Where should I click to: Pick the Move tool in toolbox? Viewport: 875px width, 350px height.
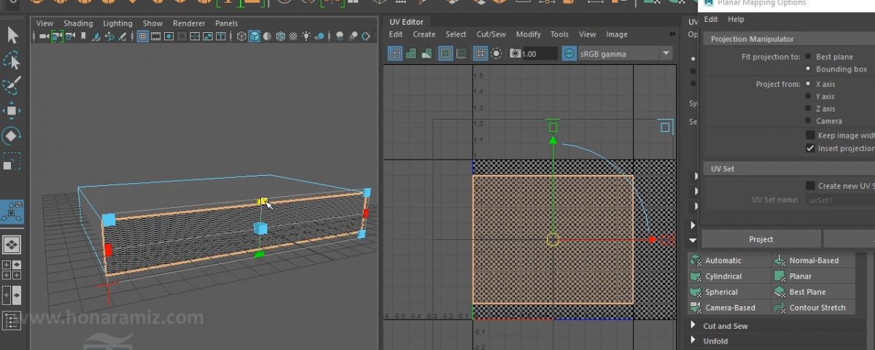point(12,111)
